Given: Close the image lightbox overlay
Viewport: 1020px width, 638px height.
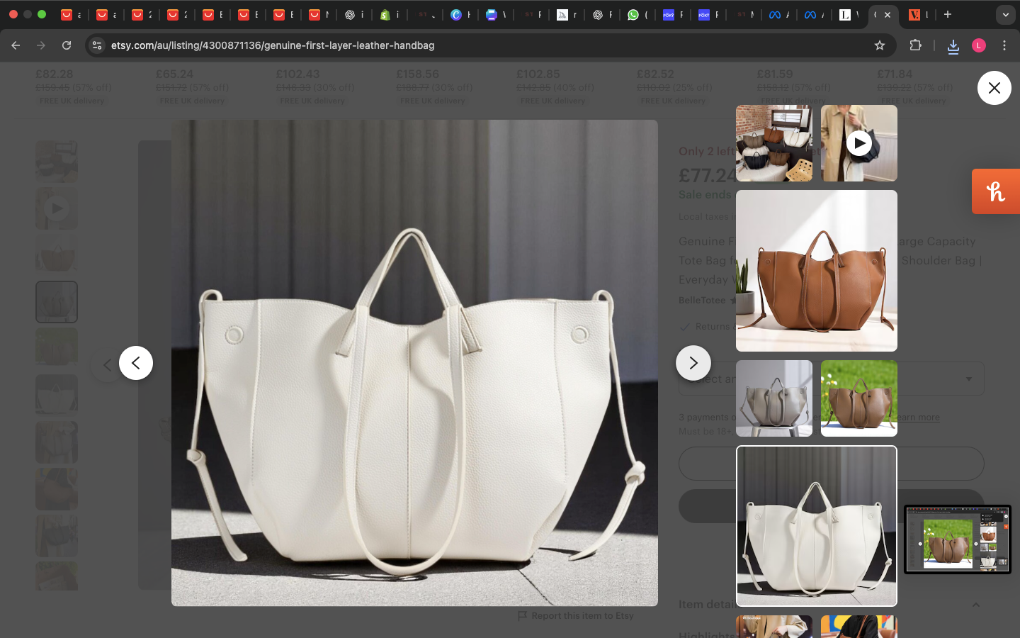Looking at the screenshot, I should 994,88.
